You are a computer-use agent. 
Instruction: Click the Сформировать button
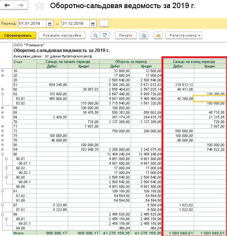pos(18,35)
